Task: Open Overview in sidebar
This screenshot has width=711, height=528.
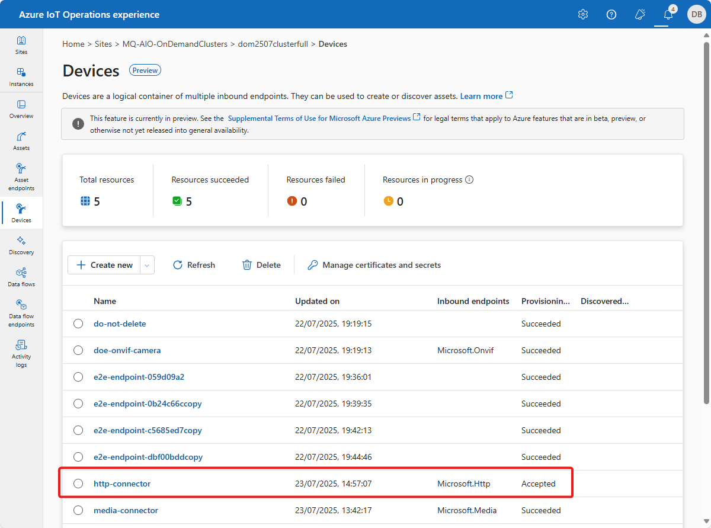Action: point(21,109)
